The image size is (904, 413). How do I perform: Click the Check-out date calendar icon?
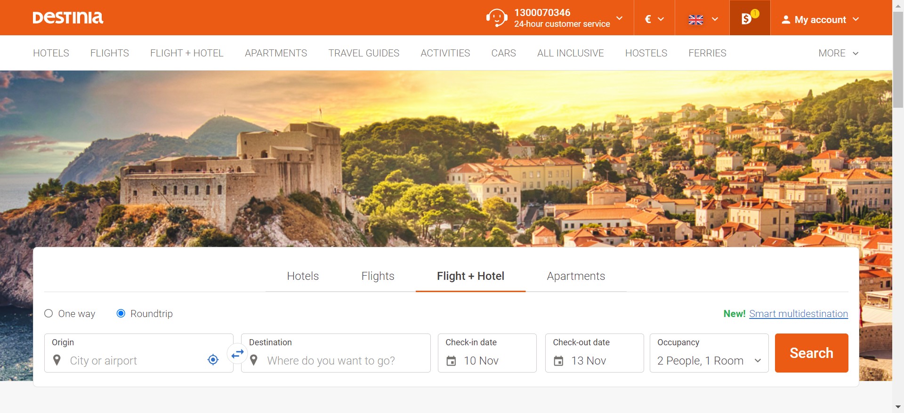(x=558, y=361)
